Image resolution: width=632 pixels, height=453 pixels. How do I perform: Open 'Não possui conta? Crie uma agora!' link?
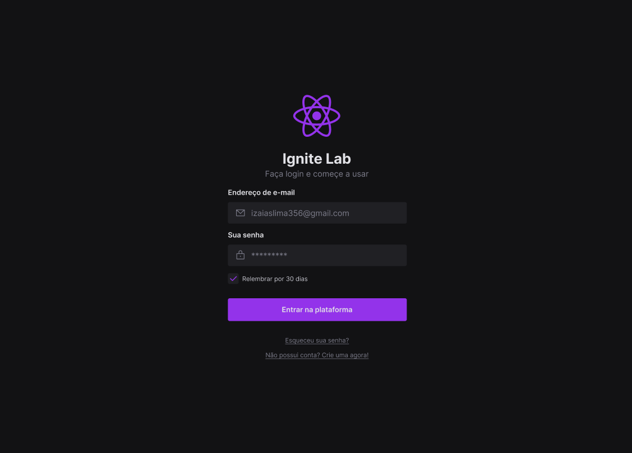(317, 355)
